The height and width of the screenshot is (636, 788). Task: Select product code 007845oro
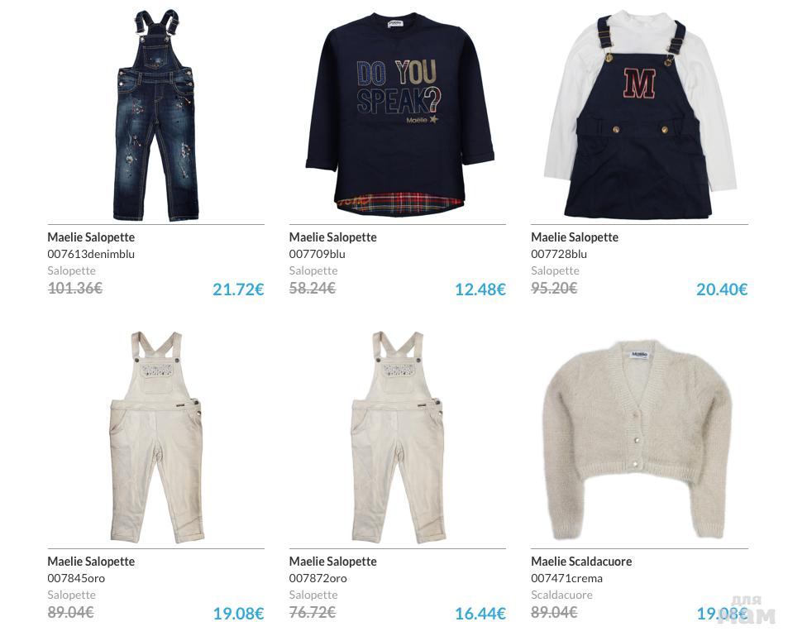(76, 578)
